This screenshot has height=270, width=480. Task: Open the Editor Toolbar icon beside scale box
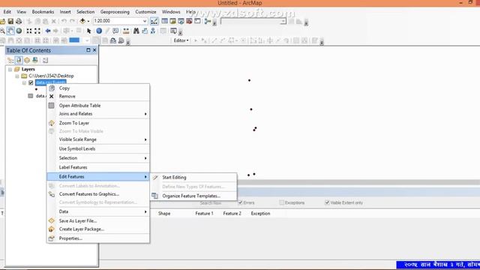point(154,21)
